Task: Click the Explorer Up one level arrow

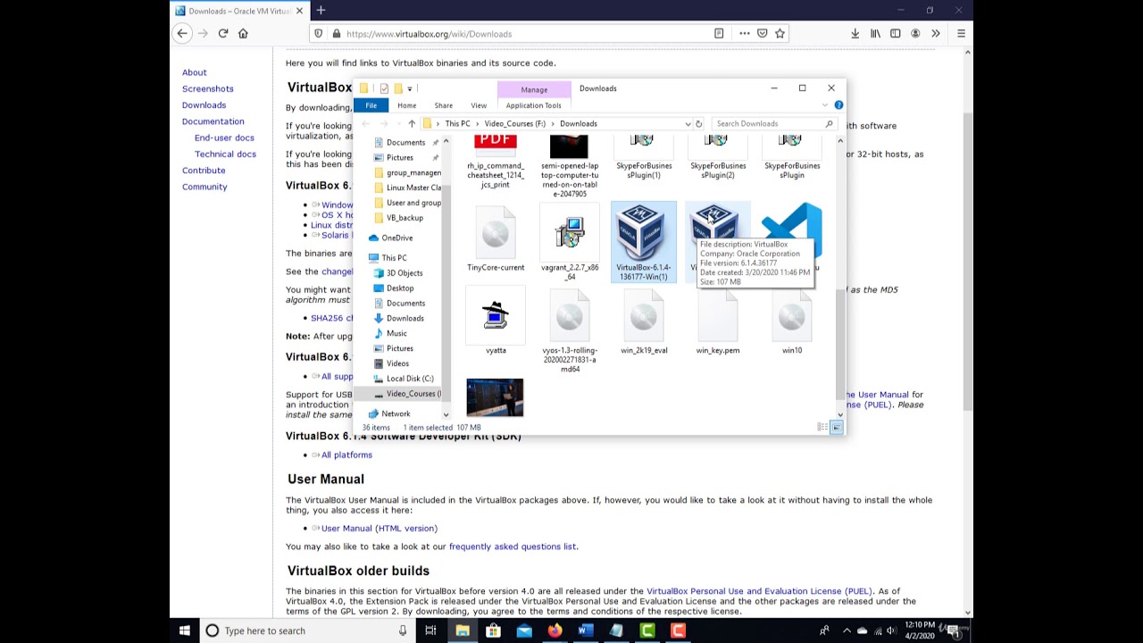Action: 412,123
